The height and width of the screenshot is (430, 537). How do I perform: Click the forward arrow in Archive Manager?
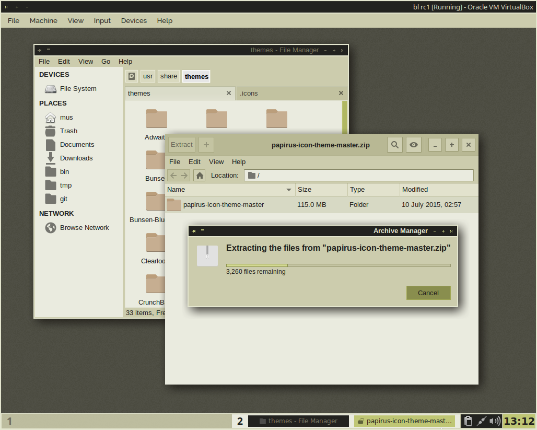pos(184,176)
